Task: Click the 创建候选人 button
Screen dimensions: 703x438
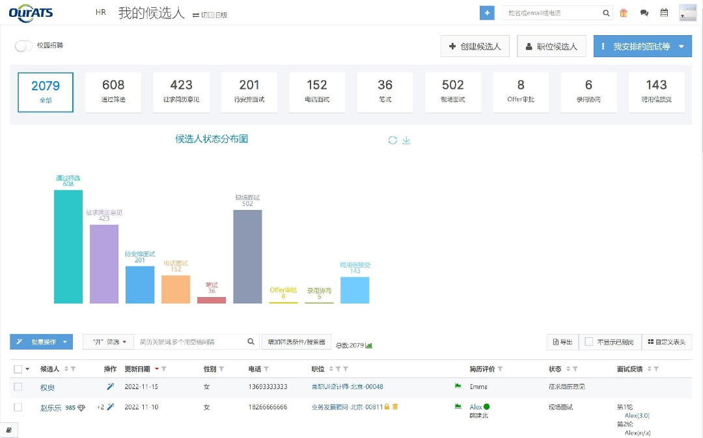Action: (x=475, y=47)
